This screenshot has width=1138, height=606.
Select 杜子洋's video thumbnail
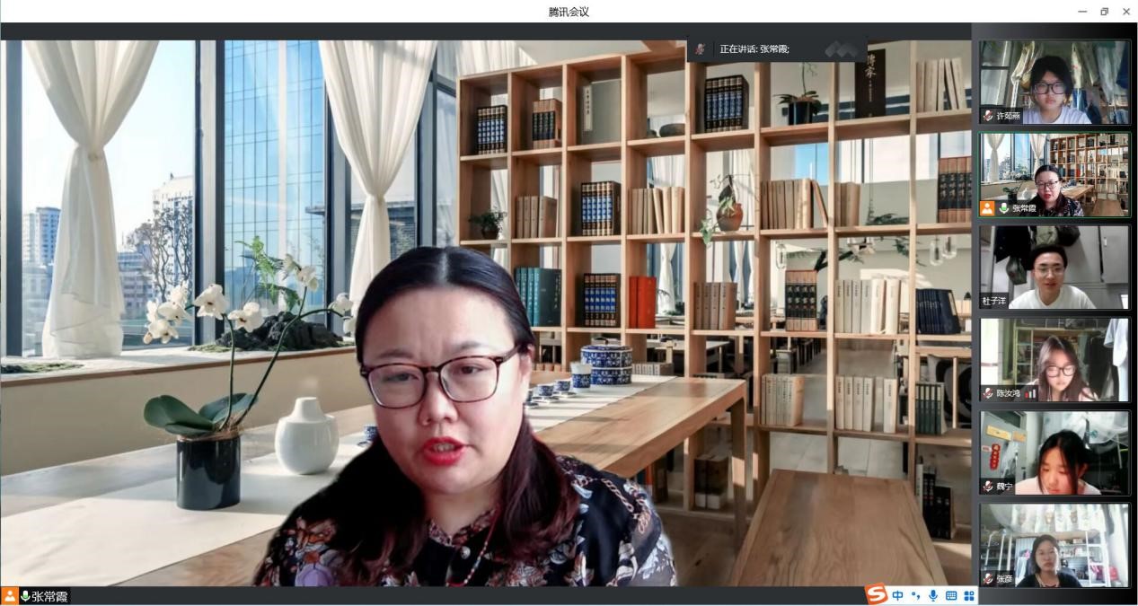click(x=1054, y=267)
